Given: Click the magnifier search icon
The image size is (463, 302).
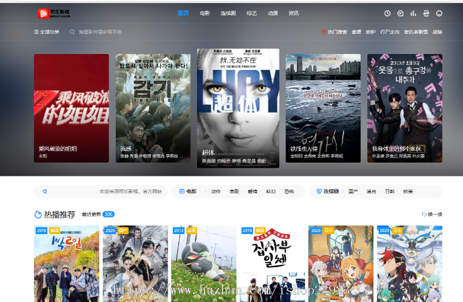Looking at the screenshot, I should pos(72,32).
